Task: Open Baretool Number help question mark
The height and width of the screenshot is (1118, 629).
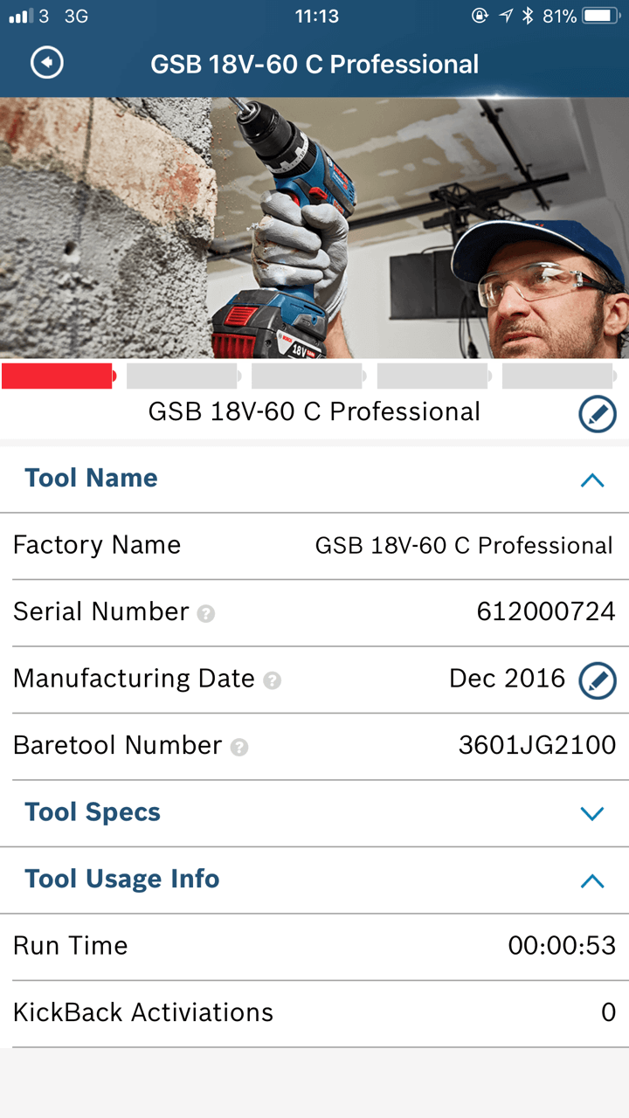Action: click(x=239, y=748)
